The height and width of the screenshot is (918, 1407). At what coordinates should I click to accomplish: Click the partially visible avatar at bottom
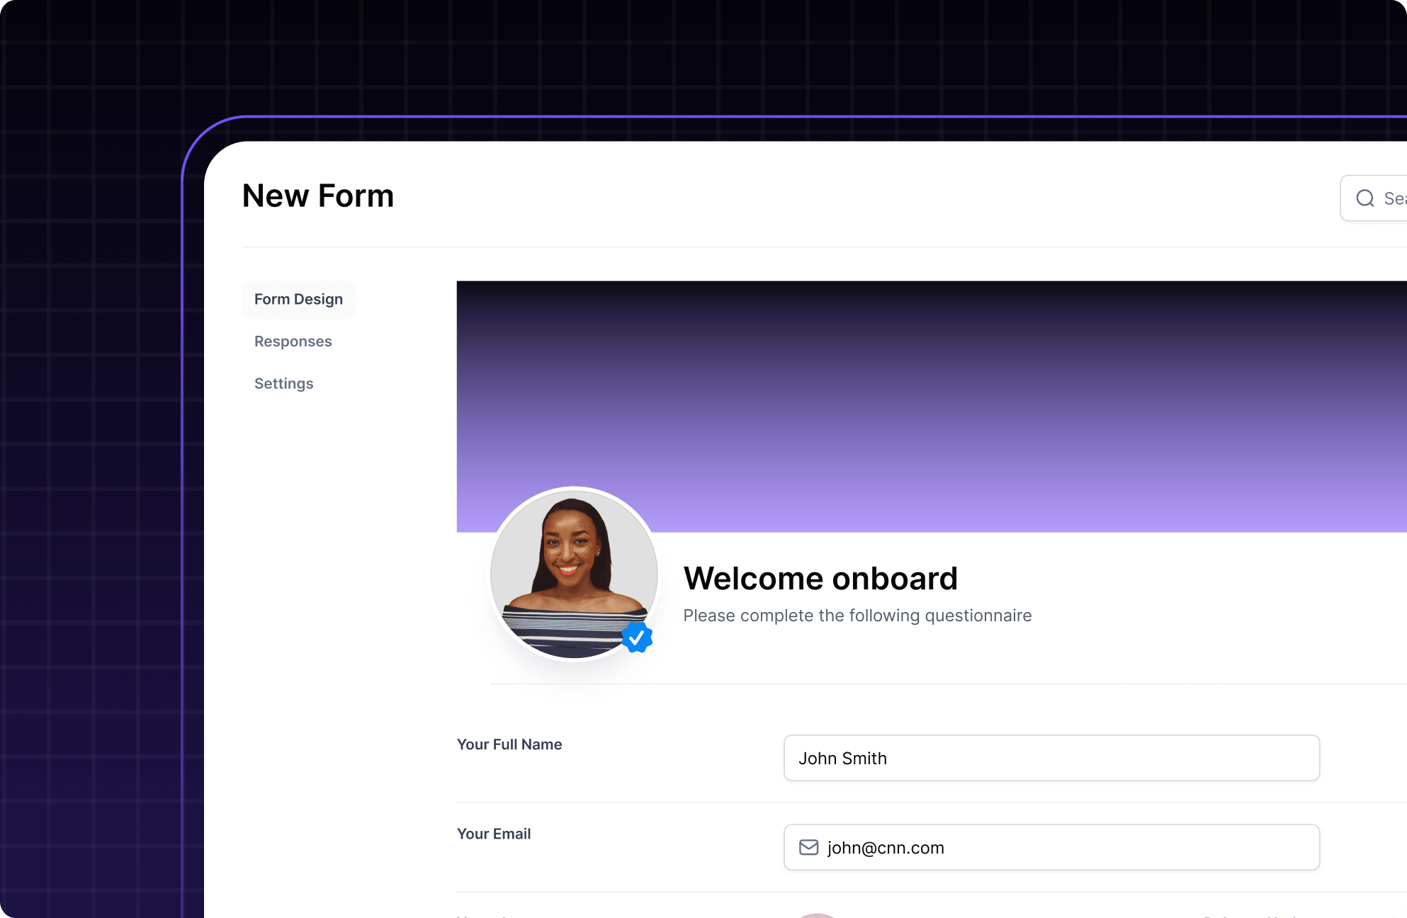point(817,915)
